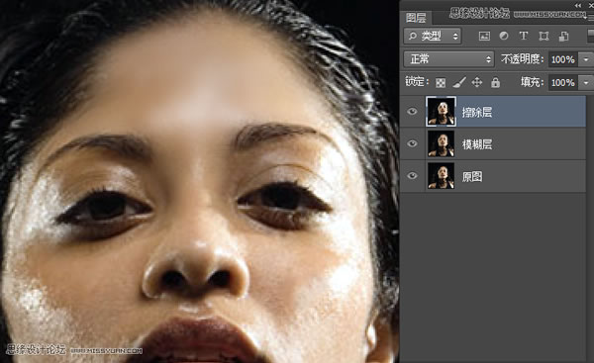Click the type layer filter icon

[524, 36]
